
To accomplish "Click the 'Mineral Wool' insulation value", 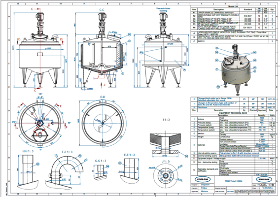I will 262,144.
